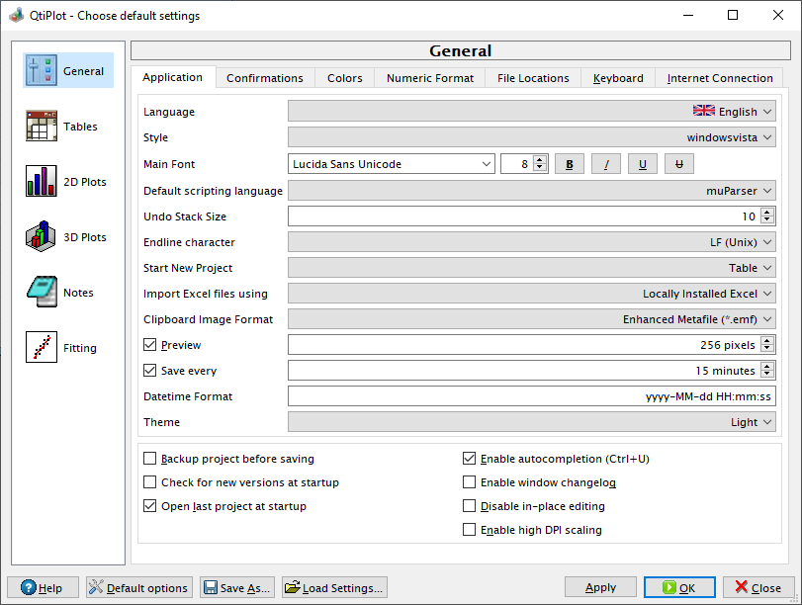Open the Main Font family dropdown
This screenshot has width=802, height=605.
point(392,164)
